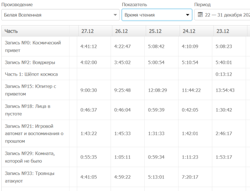Image resolution: width=250 pixels, height=191 pixels.
Task: Click the cell value 1:05:11
Action: tap(122, 157)
